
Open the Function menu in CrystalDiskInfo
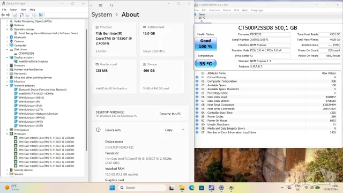[214, 10]
